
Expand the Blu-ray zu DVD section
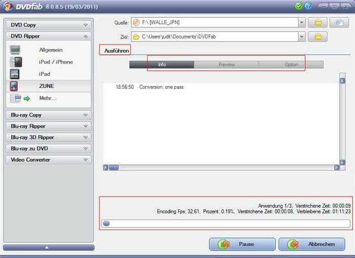48,149
